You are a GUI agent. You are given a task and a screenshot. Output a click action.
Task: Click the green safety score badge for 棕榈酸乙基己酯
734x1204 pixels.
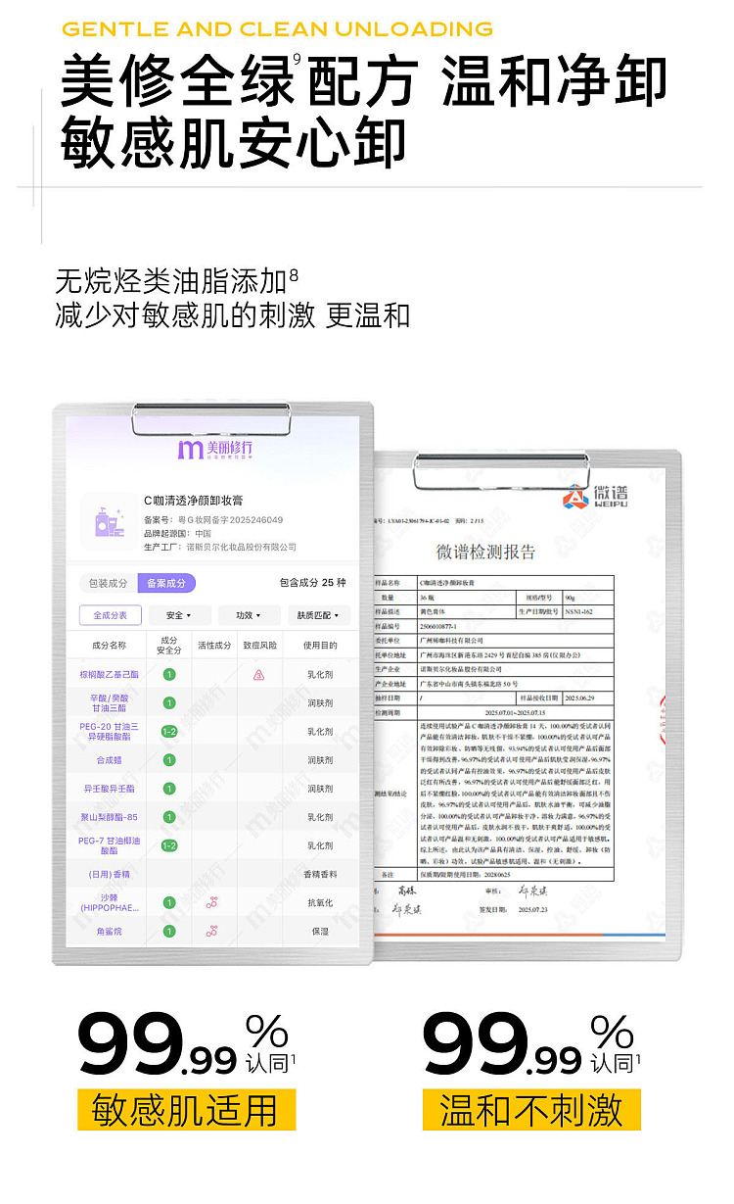pos(169,675)
